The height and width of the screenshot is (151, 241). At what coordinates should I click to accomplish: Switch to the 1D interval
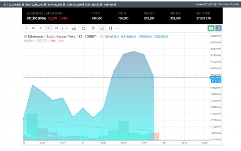point(56,28)
